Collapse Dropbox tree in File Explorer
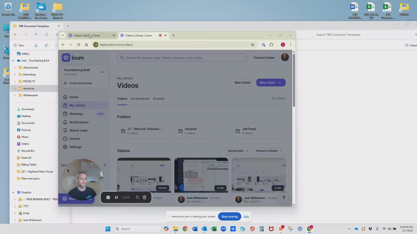 pos(13,192)
